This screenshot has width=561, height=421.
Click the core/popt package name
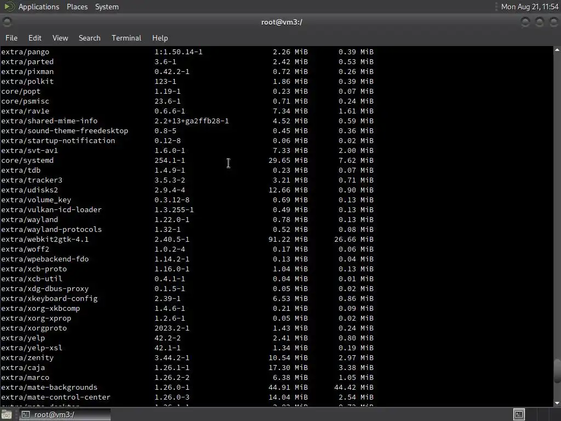(21, 92)
